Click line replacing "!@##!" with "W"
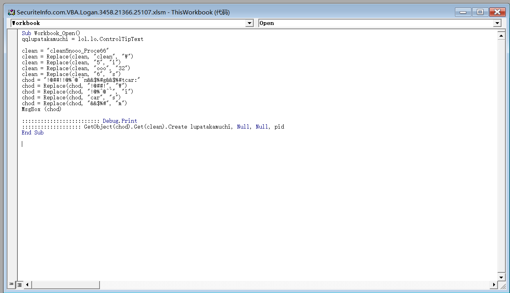Image resolution: width=510 pixels, height=293 pixels. (75, 86)
